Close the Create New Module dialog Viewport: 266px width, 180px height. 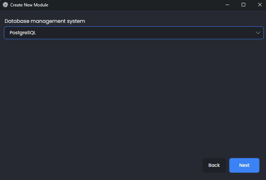(x=260, y=5)
